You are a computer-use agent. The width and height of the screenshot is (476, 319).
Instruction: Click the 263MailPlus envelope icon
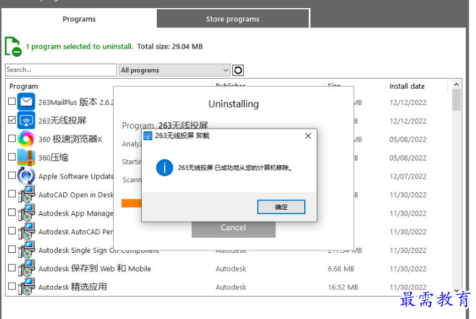(26, 102)
